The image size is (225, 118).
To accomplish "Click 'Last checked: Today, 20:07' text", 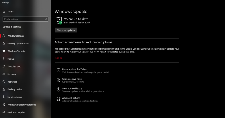I will coord(77,23).
